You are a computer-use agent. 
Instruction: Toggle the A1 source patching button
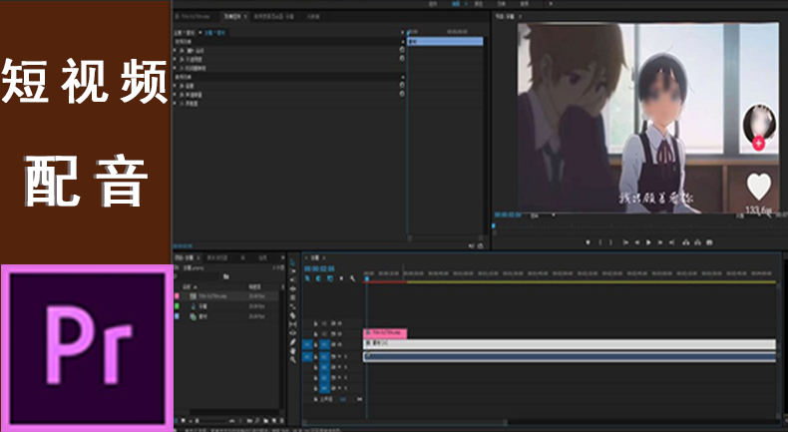308,356
